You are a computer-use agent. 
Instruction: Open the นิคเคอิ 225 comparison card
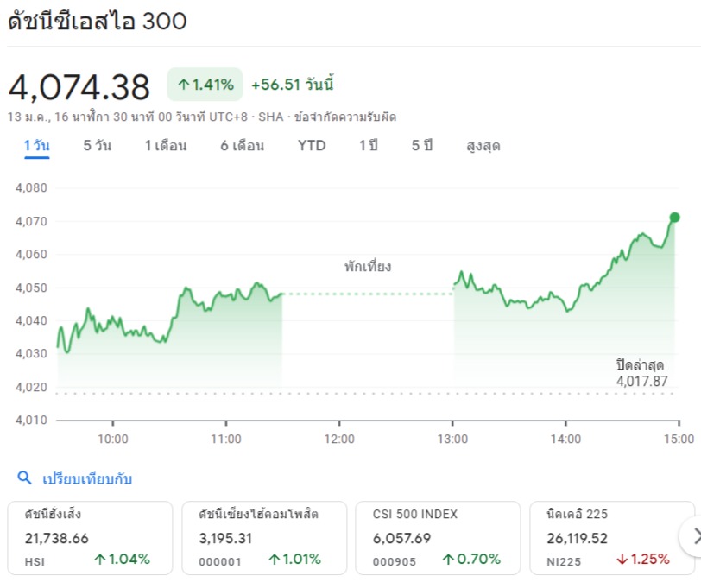click(x=611, y=537)
